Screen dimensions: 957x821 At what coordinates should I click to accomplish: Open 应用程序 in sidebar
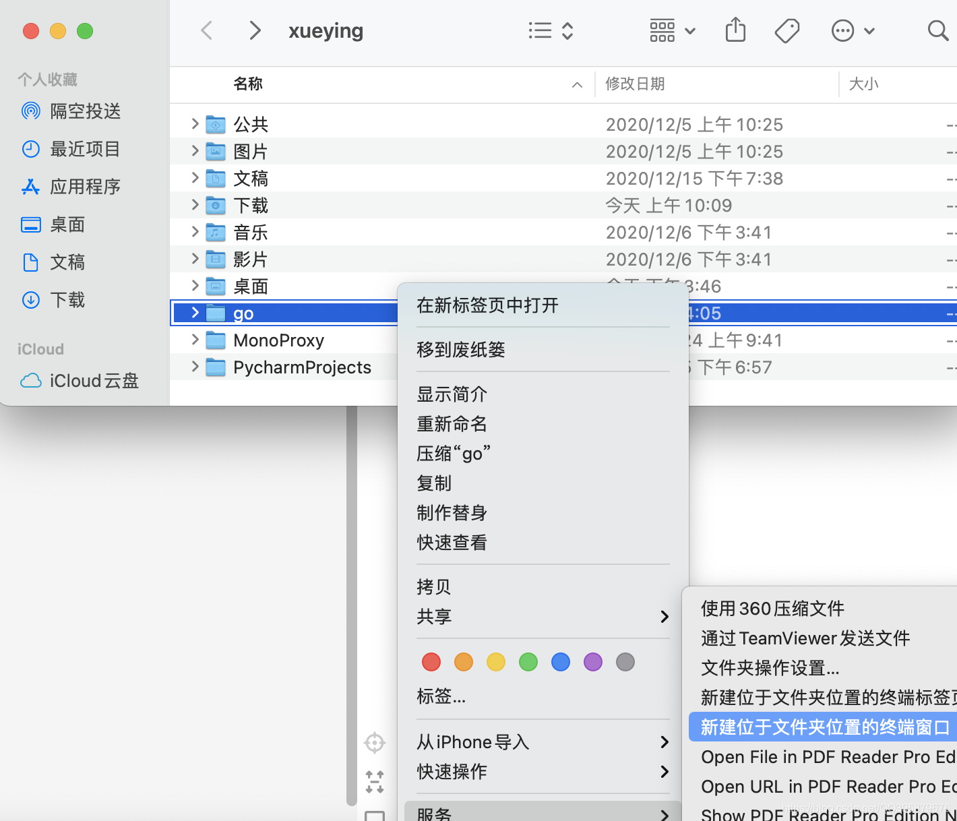pyautogui.click(x=71, y=187)
